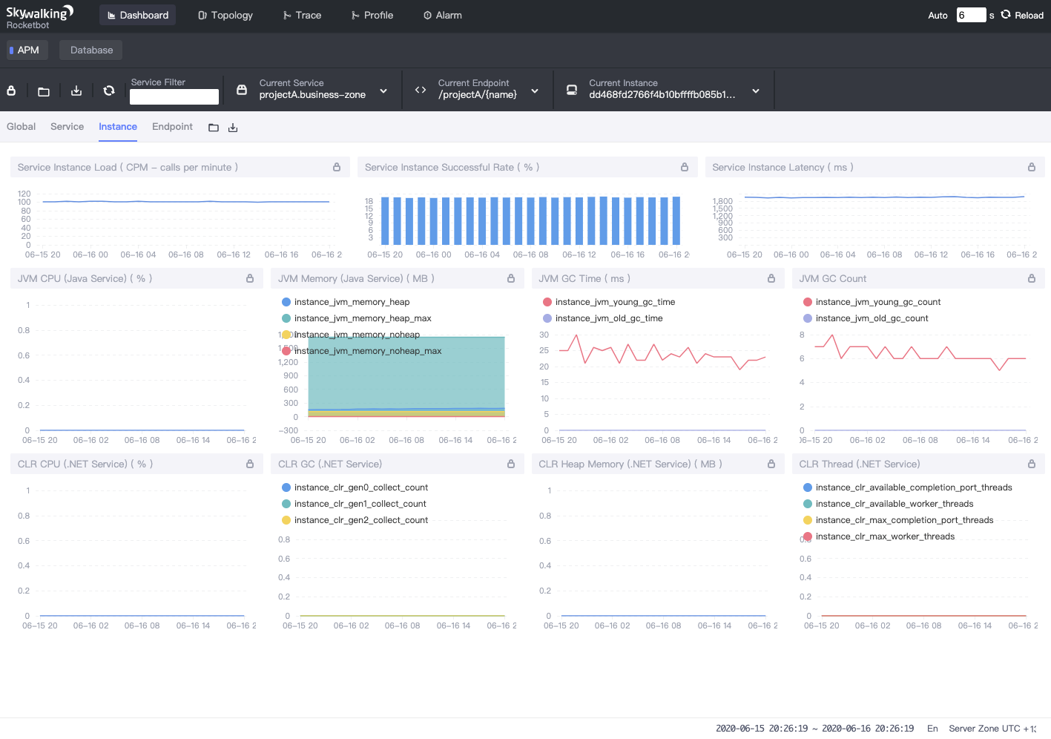Screen dimensions: 1051x739
Task: Click the Current Instance disk icon
Action: 572,90
